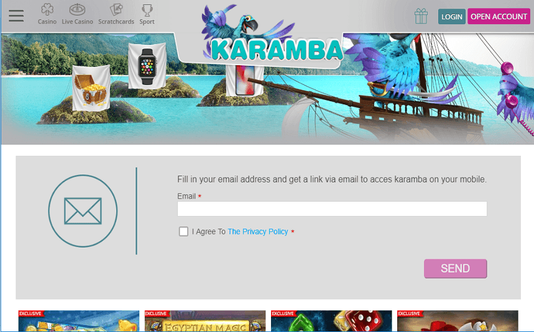Select the Sport trophy icon
Image resolution: width=534 pixels, height=332 pixels.
point(147,10)
